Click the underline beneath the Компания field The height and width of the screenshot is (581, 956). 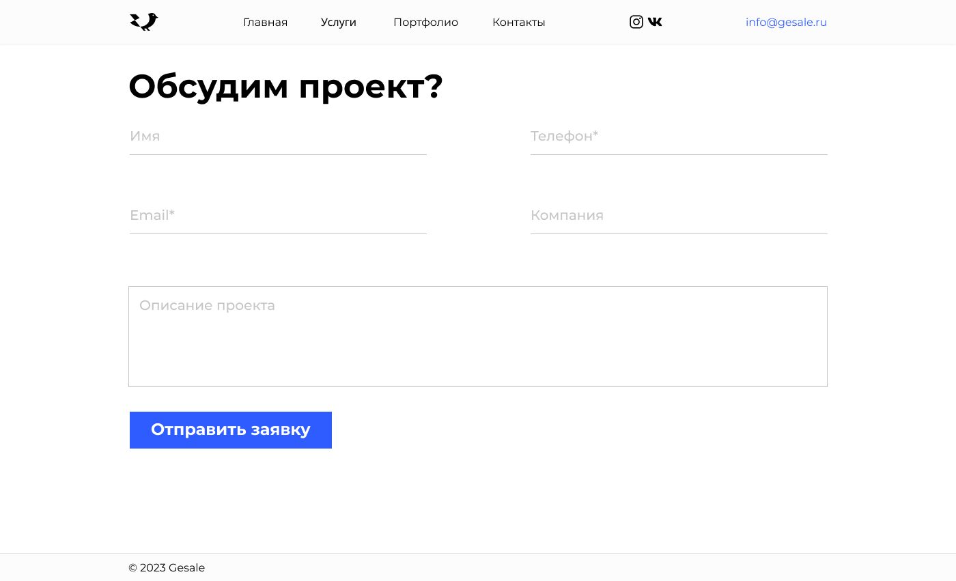click(x=679, y=233)
